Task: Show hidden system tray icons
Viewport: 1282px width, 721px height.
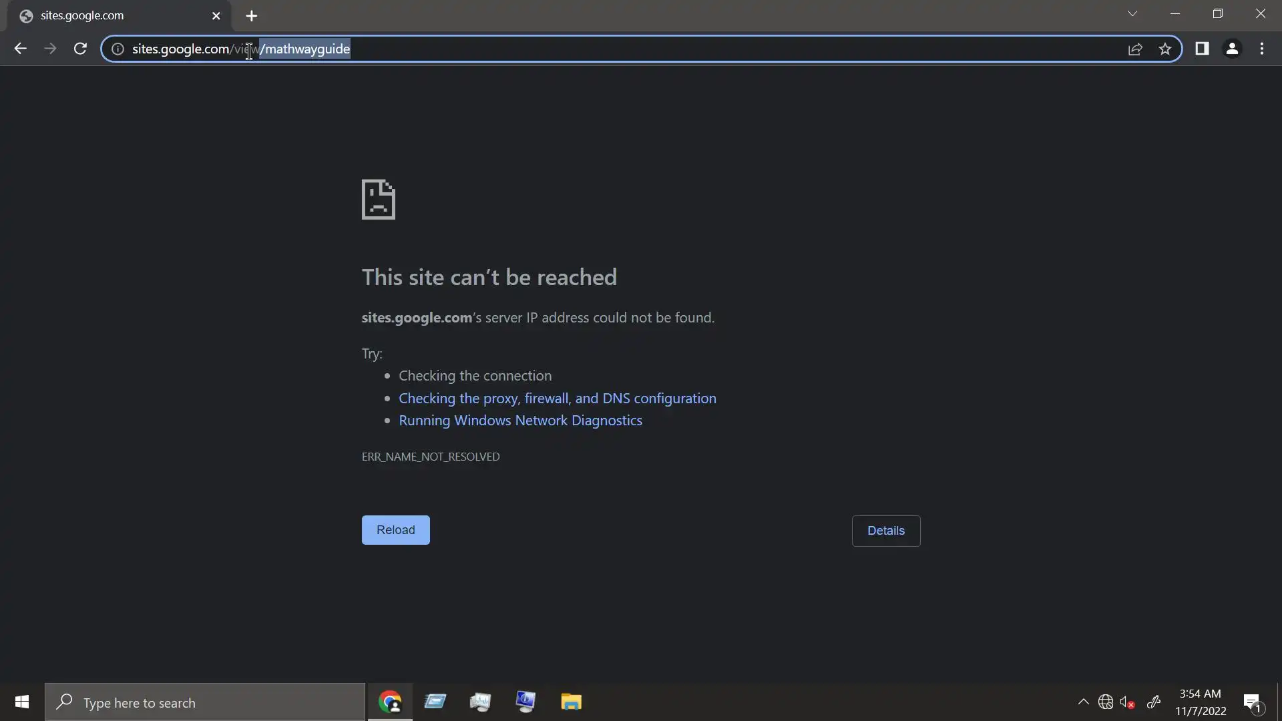Action: [1083, 702]
